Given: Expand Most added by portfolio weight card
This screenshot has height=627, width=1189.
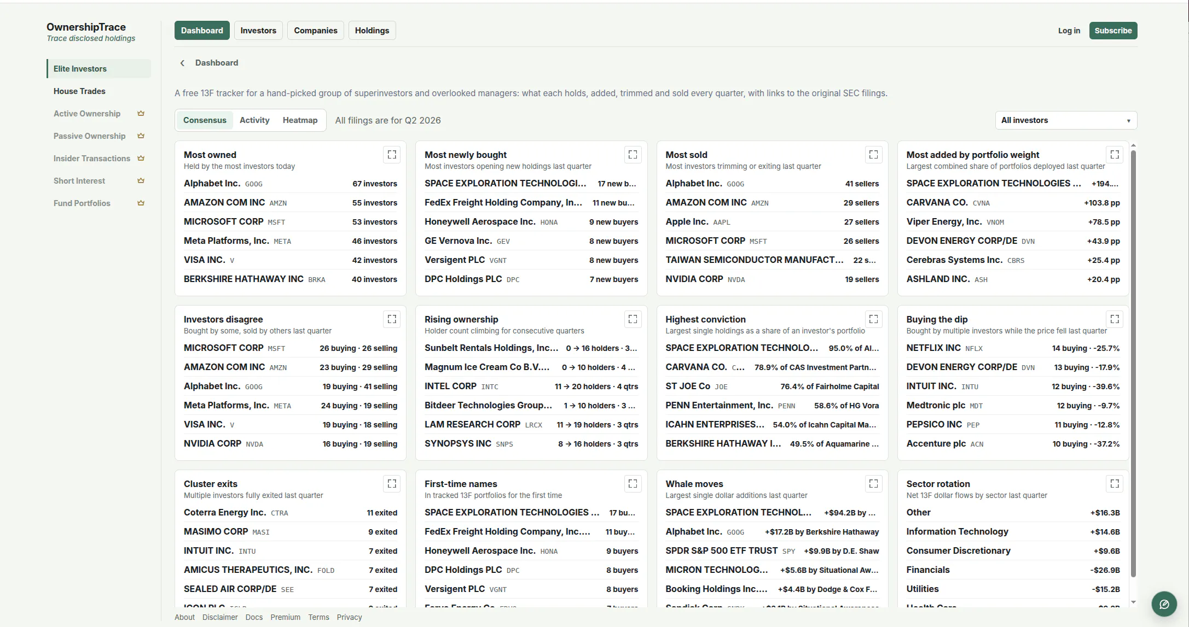Looking at the screenshot, I should [1115, 155].
